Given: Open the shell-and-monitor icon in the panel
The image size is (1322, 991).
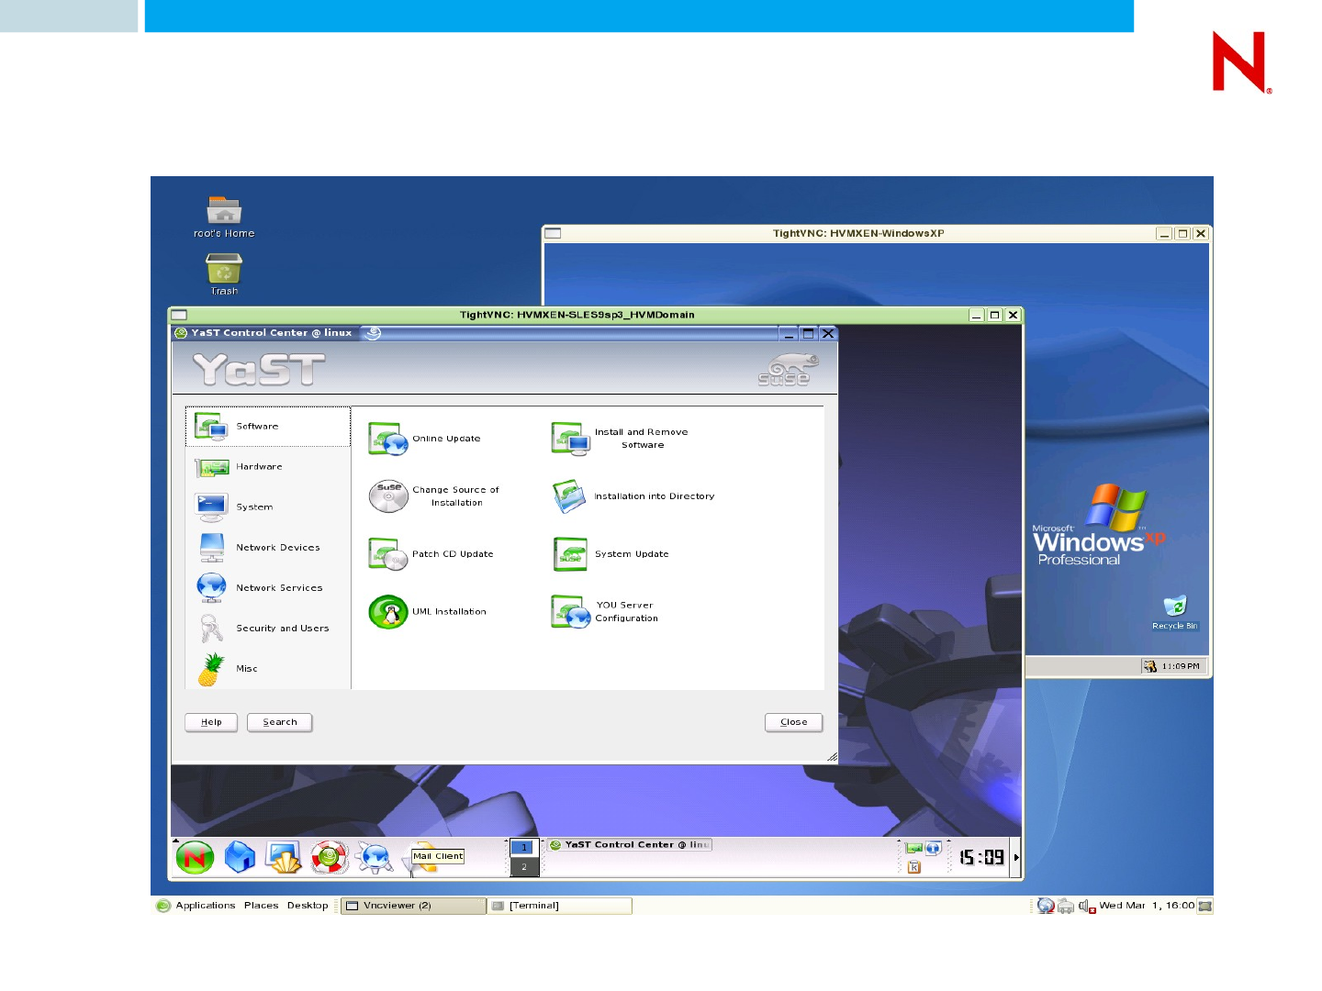Looking at the screenshot, I should click(x=284, y=857).
